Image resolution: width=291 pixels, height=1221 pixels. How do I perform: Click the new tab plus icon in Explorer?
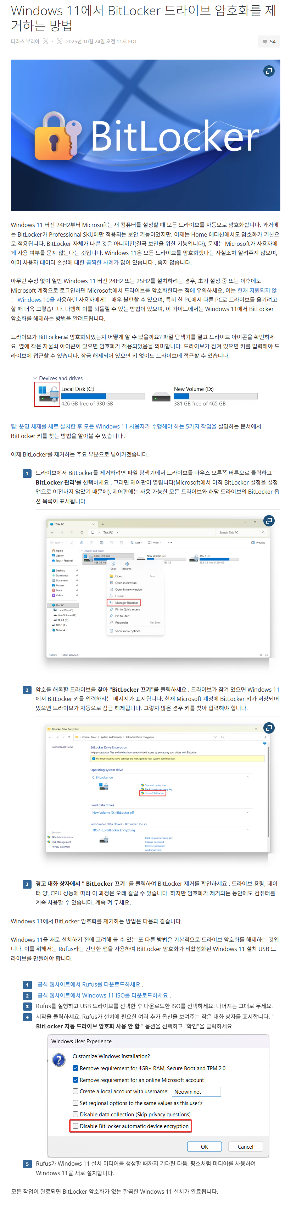(102, 524)
